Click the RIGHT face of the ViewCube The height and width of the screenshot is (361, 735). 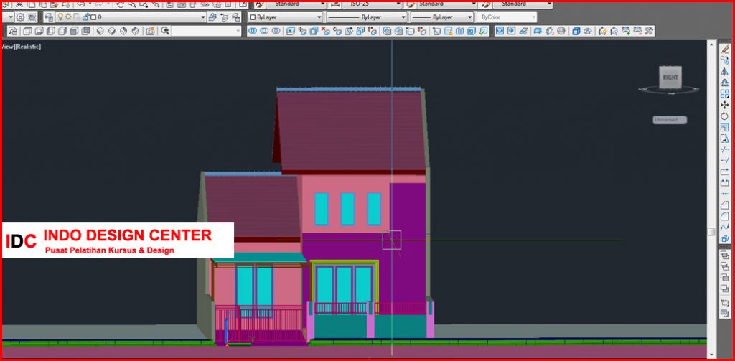coord(670,78)
